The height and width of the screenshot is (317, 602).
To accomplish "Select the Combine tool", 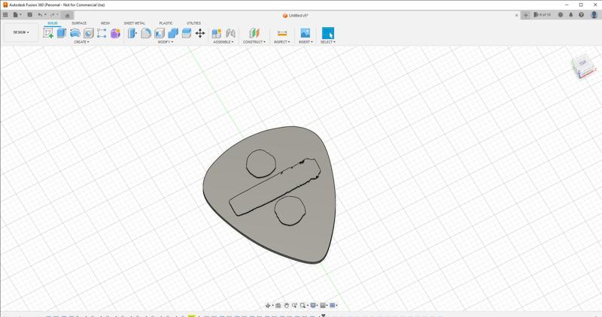I will (x=173, y=33).
